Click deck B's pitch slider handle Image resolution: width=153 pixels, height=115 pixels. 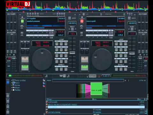pos(132,53)
